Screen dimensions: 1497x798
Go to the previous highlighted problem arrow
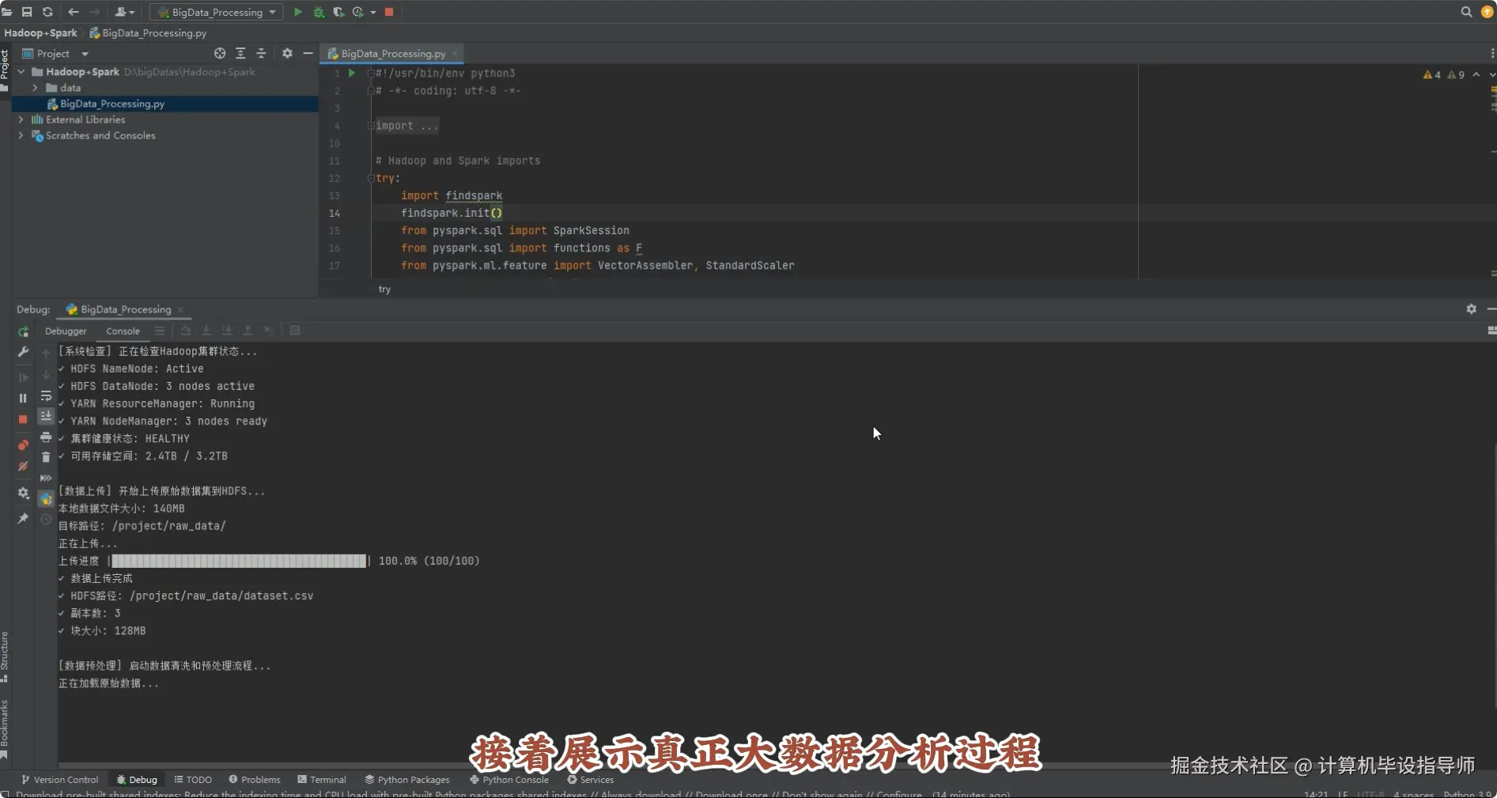click(x=1476, y=74)
